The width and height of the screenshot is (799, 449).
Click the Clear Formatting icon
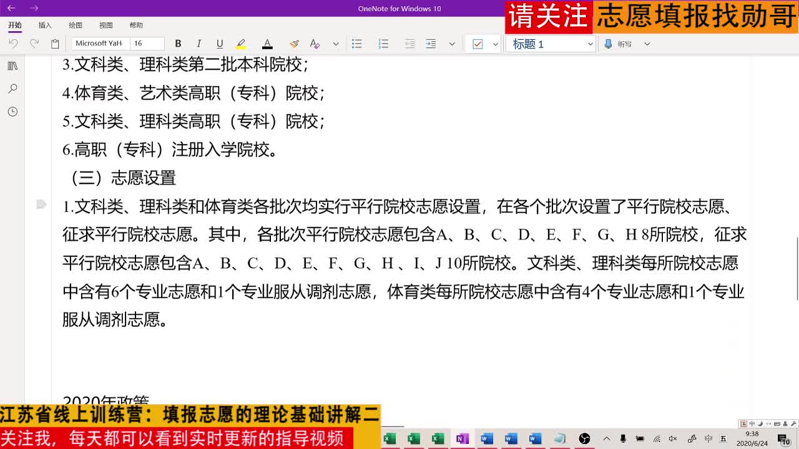pos(315,44)
